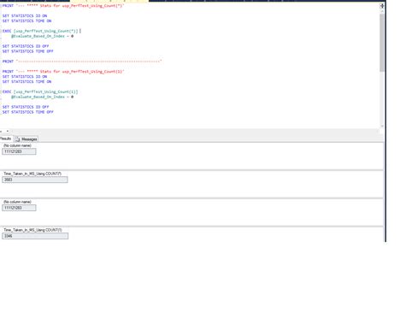The width and height of the screenshot is (405, 324).
Task: Click the Time_Taken_In_MS_Using COUNT(1) column header
Action: [32, 230]
